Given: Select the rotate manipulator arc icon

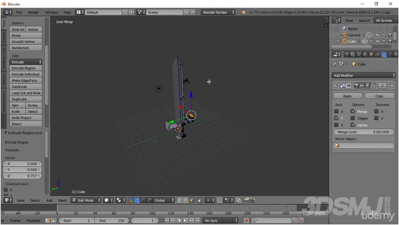Looking at the screenshot, I should pos(143,200).
